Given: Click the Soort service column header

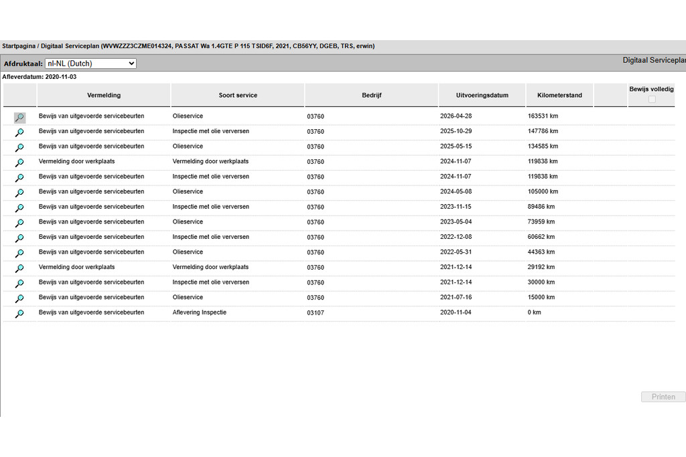Looking at the screenshot, I should (x=238, y=95).
